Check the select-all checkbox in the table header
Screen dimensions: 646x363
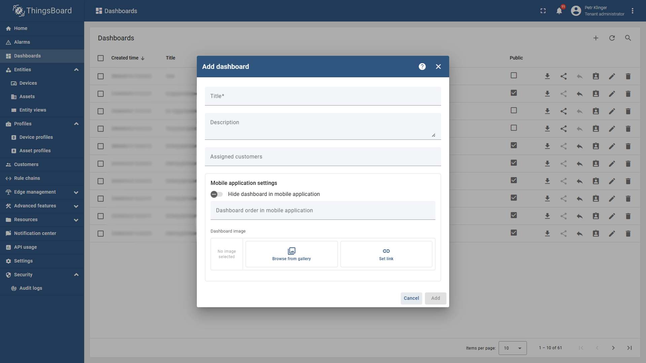tap(100, 58)
